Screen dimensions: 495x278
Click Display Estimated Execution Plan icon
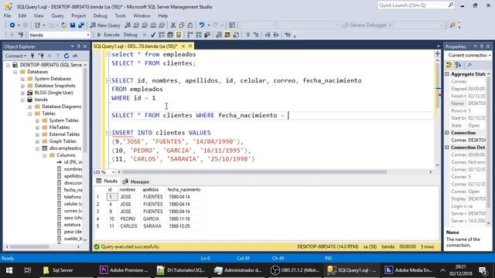162,35
